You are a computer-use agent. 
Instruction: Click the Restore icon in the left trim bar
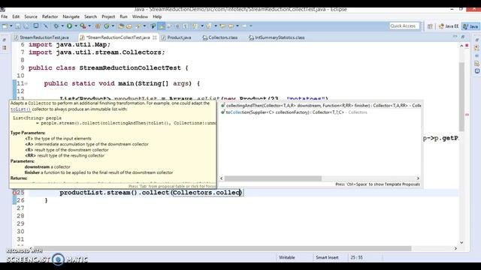pyautogui.click(x=5, y=40)
